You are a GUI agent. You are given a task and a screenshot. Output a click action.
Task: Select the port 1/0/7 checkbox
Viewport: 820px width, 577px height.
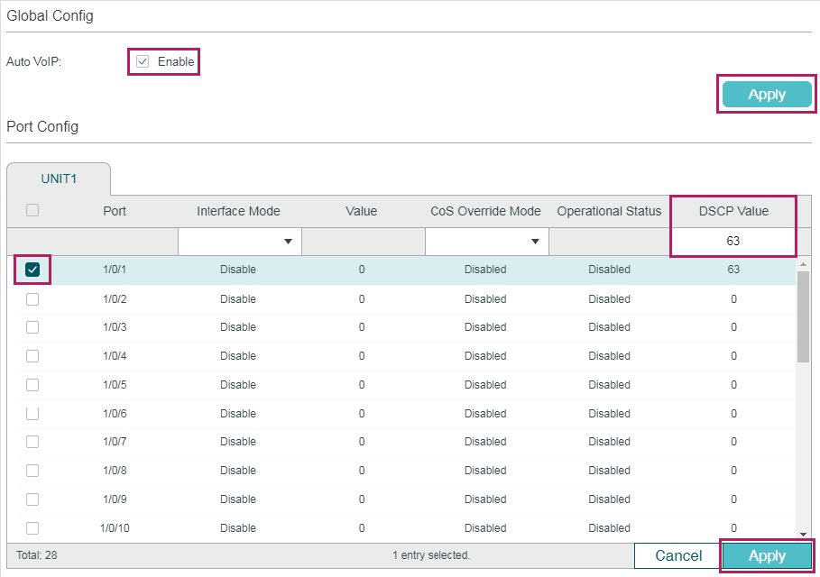point(32,442)
